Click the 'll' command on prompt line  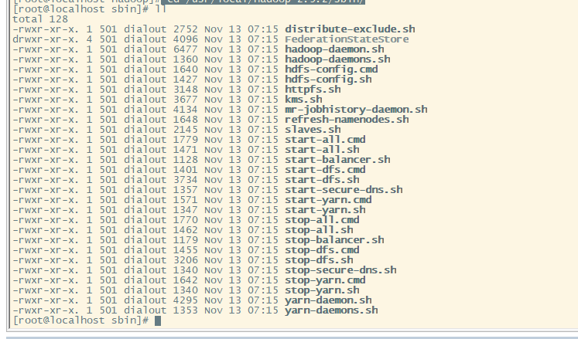click(161, 8)
